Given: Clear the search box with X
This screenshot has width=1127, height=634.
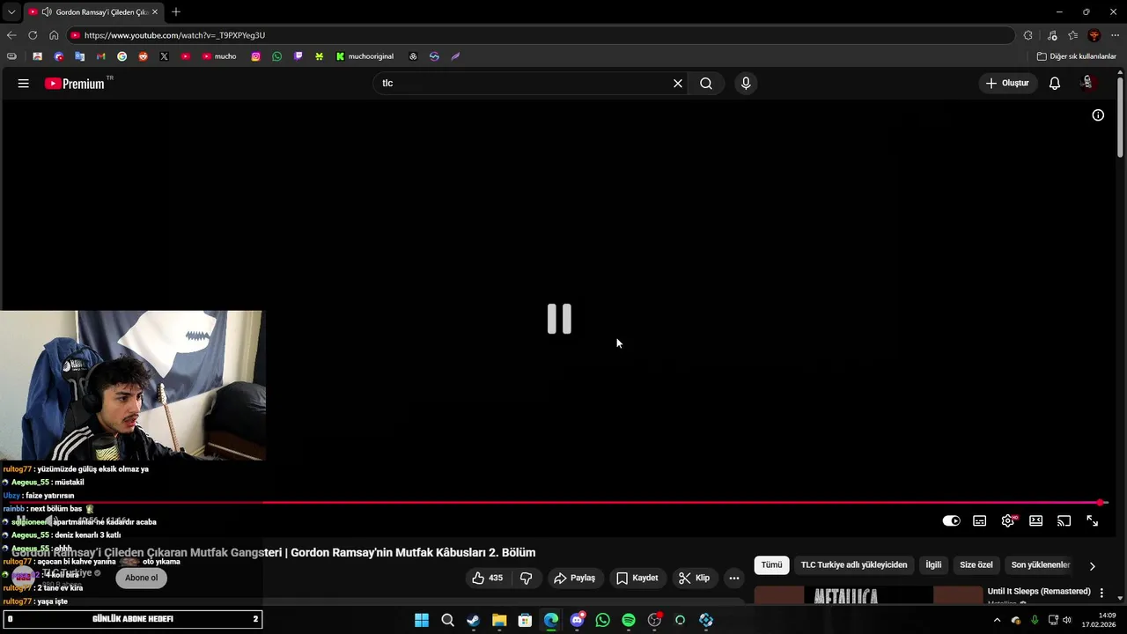Looking at the screenshot, I should coord(678,84).
